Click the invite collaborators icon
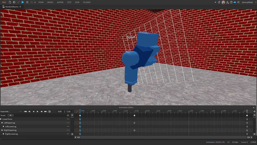This screenshot has width=257, height=145. [x=228, y=2]
